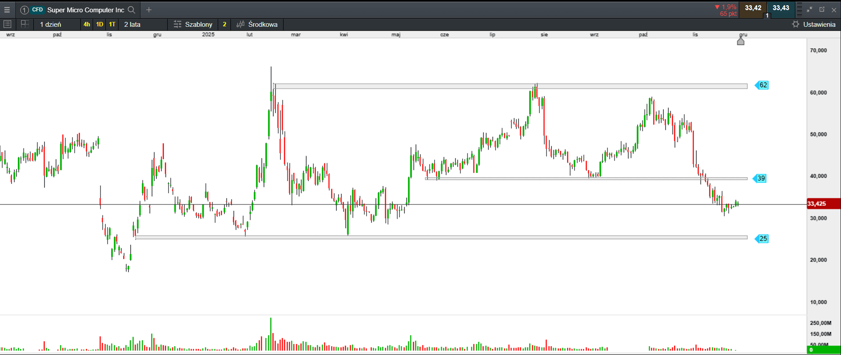Open the '2 lata' range dropdown
Image resolution: width=841 pixels, height=355 pixels.
coord(132,24)
